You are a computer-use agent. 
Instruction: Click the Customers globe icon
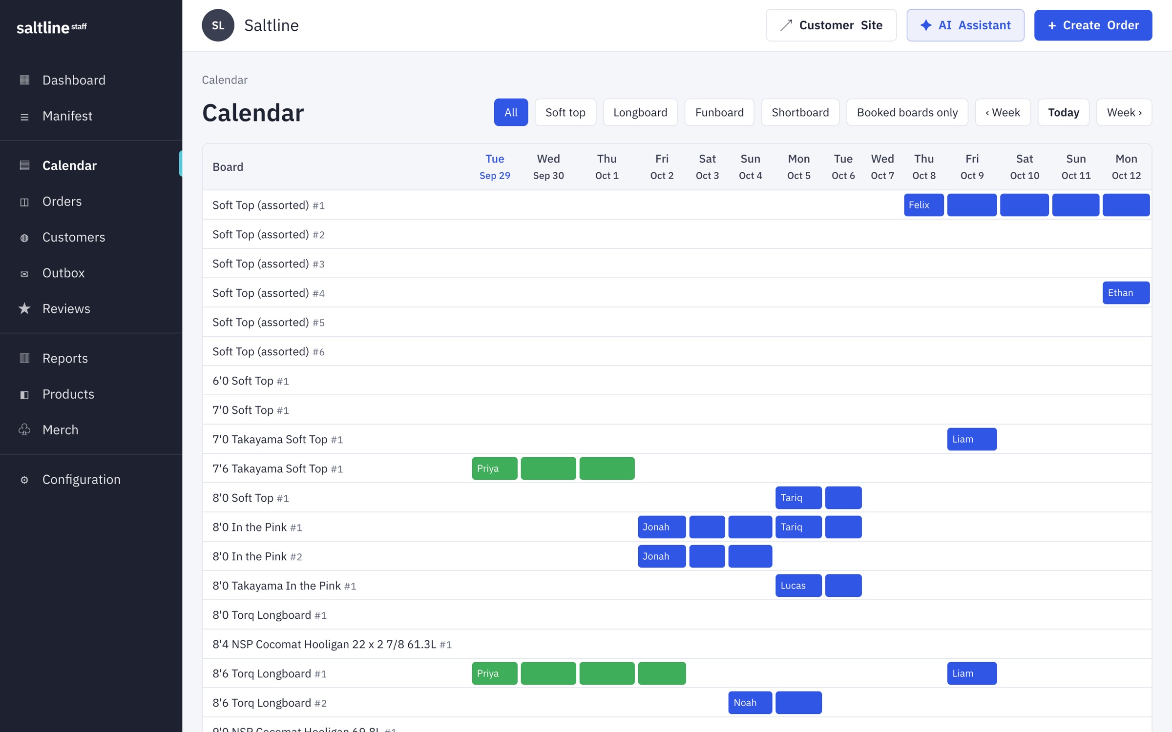pos(24,238)
